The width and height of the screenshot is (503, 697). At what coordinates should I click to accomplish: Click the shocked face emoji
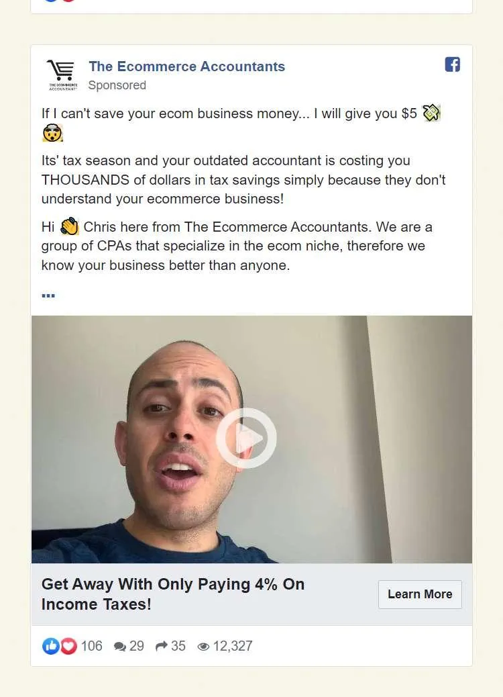click(52, 132)
